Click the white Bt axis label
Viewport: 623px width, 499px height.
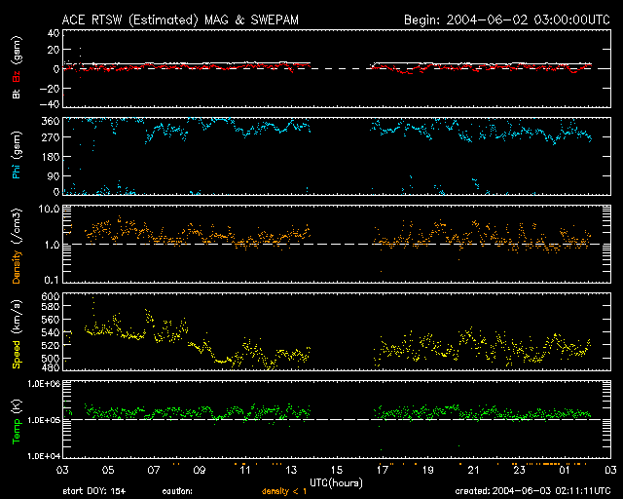(17, 94)
